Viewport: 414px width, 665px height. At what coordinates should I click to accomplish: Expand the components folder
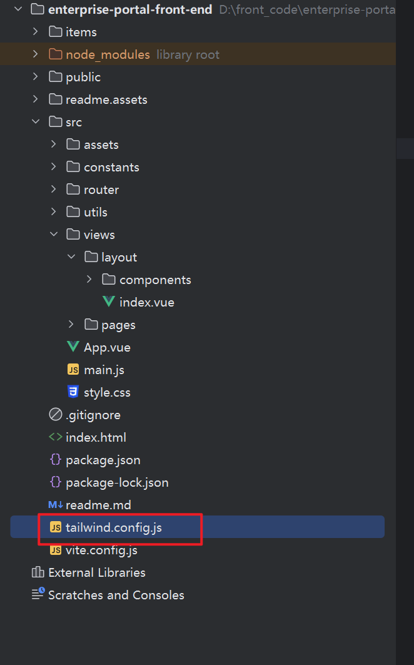[x=89, y=280]
